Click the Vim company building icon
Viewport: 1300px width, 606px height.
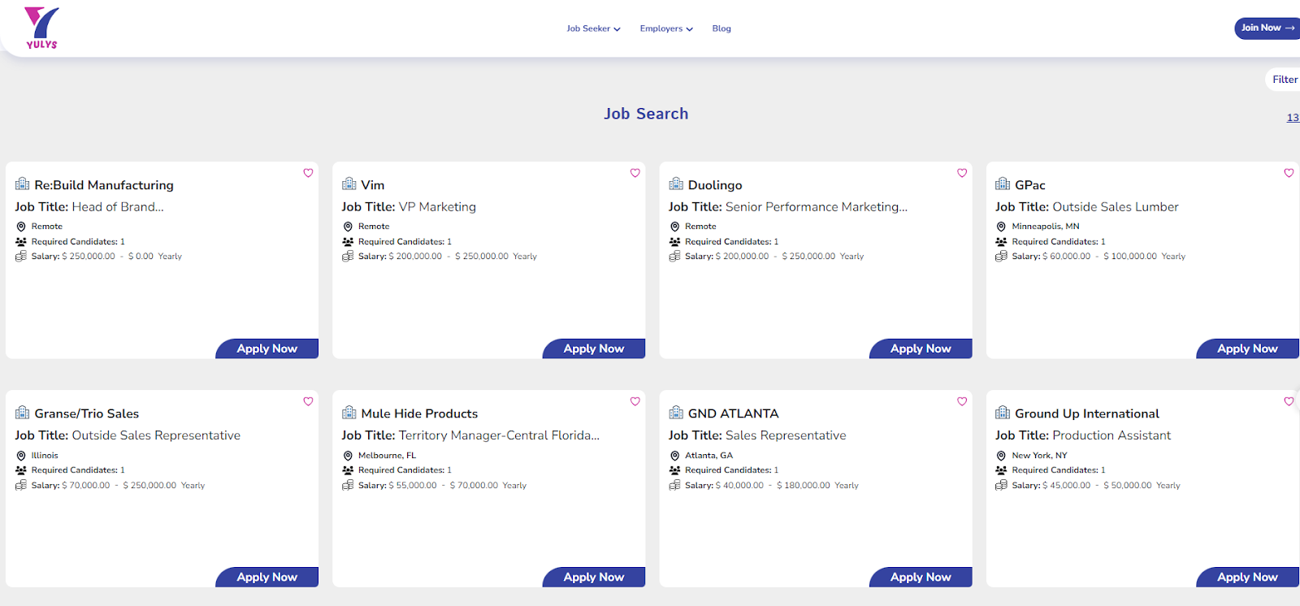coord(349,184)
